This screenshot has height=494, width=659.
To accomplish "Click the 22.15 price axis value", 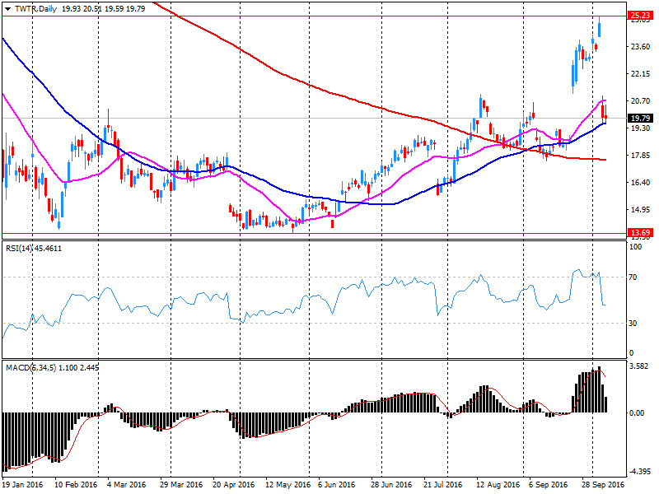I will tap(641, 74).
